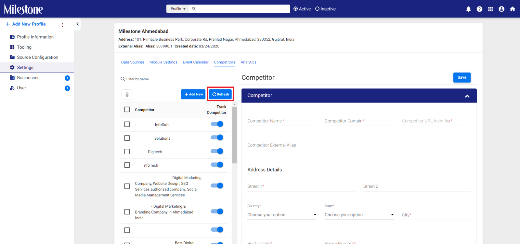Toggle Track Competitor for InfoSoft

pyautogui.click(x=217, y=124)
